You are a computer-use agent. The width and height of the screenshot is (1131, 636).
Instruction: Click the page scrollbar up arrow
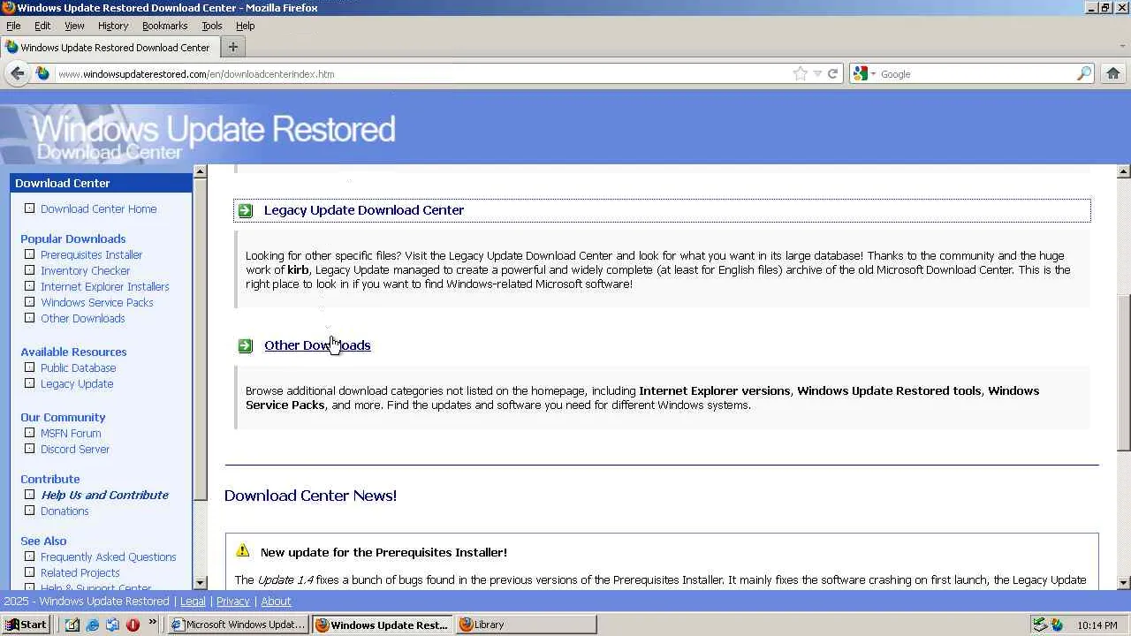(1124, 171)
